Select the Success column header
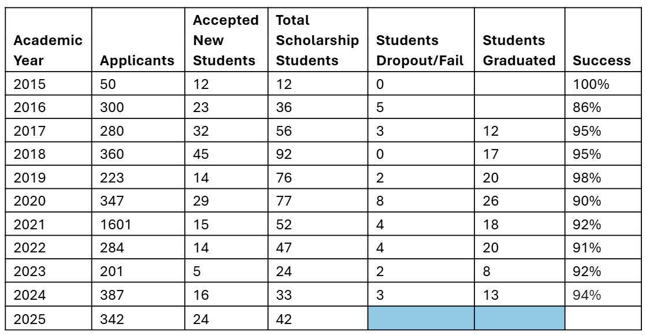 (603, 39)
